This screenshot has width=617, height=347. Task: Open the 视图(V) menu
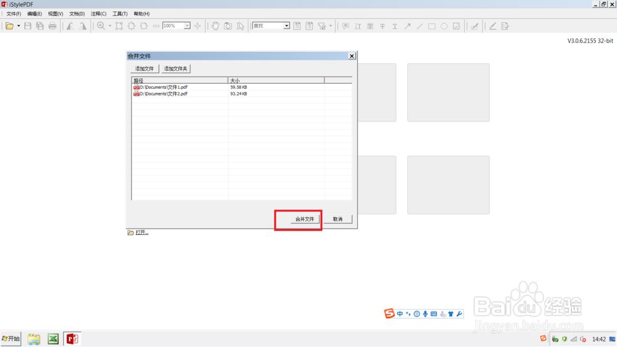(x=56, y=14)
